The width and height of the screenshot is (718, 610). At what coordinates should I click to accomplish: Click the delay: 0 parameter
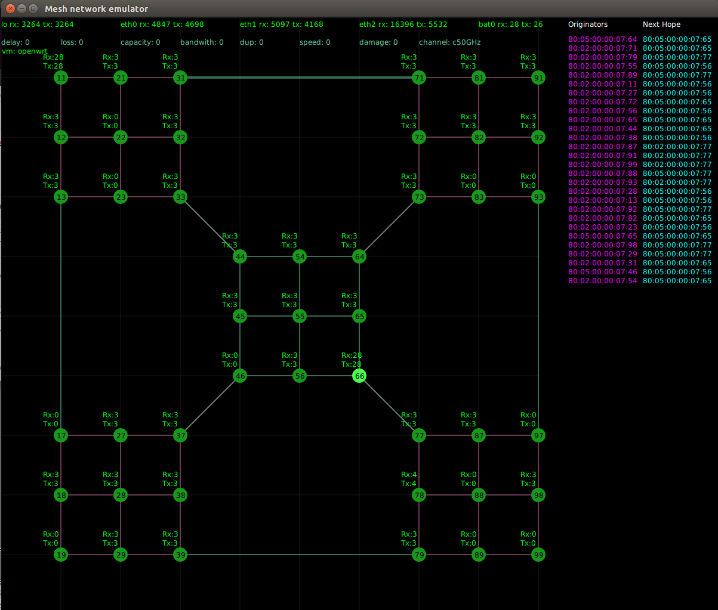(16, 42)
